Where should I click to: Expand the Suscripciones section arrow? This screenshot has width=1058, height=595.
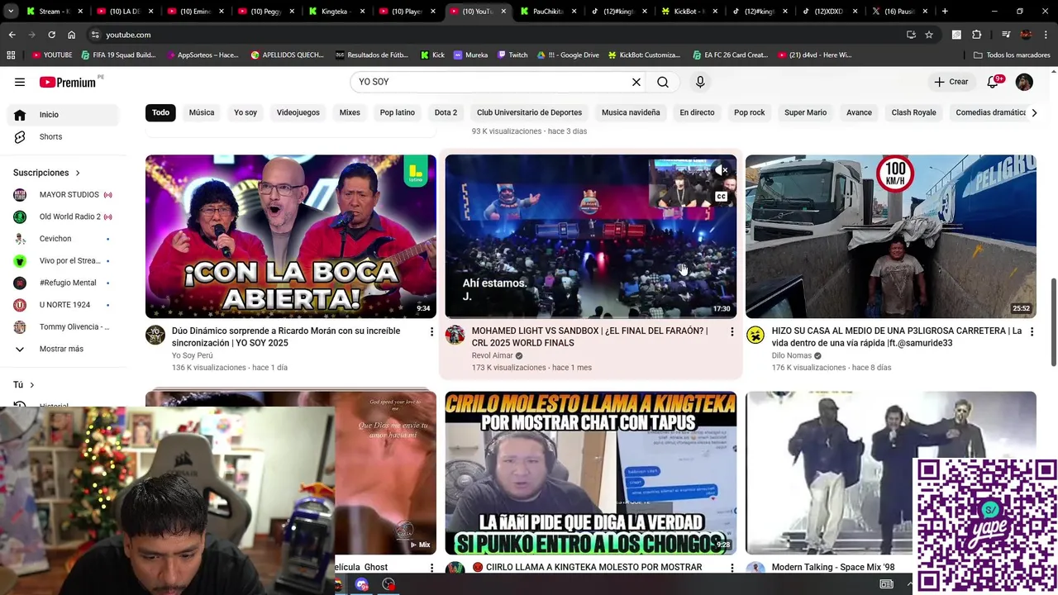click(x=78, y=173)
